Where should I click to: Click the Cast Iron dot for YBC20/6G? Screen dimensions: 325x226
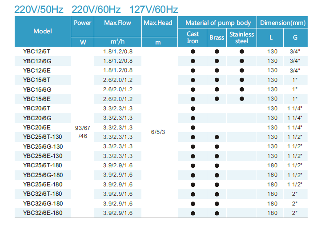point(193,118)
